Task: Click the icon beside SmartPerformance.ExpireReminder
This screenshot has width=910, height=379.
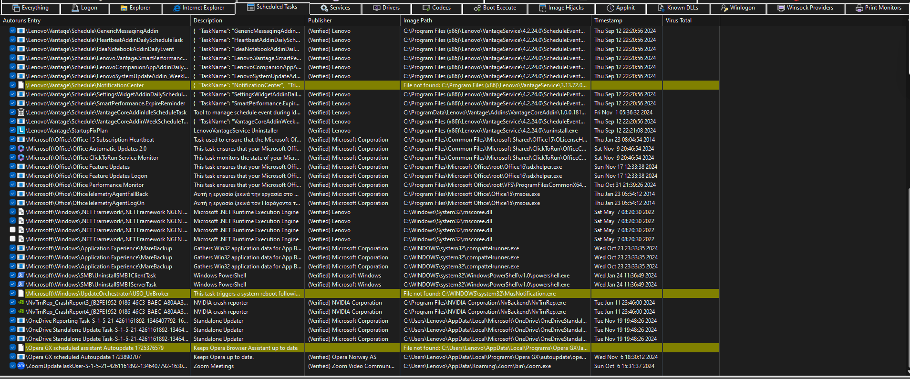Action: [21, 103]
